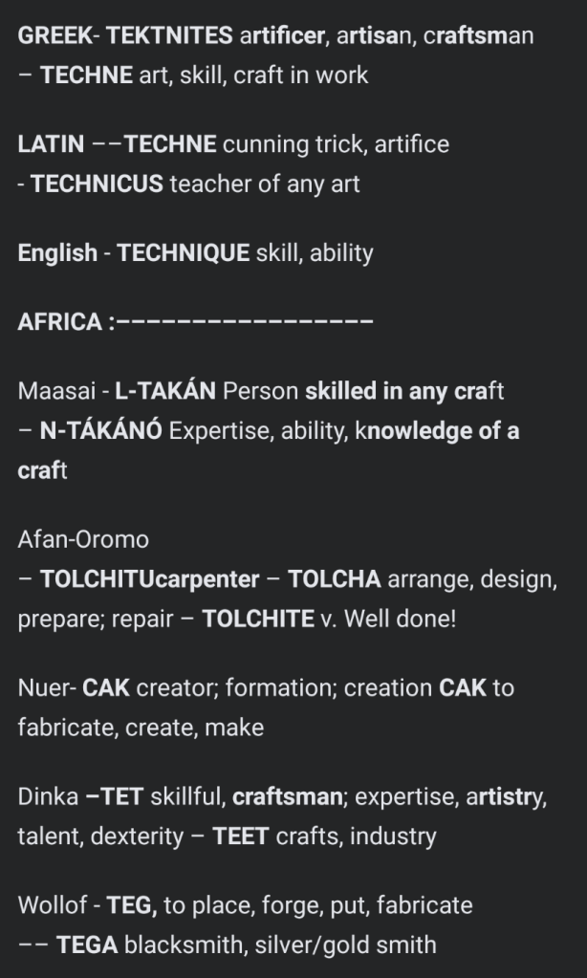The height and width of the screenshot is (978, 587).
Task: Click the first bold CAK after Nuer
Action: click(106, 688)
